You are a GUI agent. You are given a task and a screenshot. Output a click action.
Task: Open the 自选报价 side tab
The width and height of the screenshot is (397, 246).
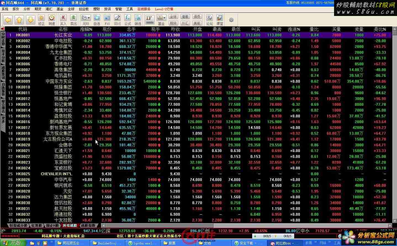pyautogui.click(x=3, y=90)
